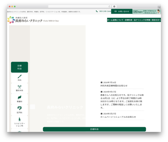Image resolution: width=168 pixels, height=142 pixels.
Task: Click the calendar icon beside 2024年5月27日
Action: (x=101, y=114)
